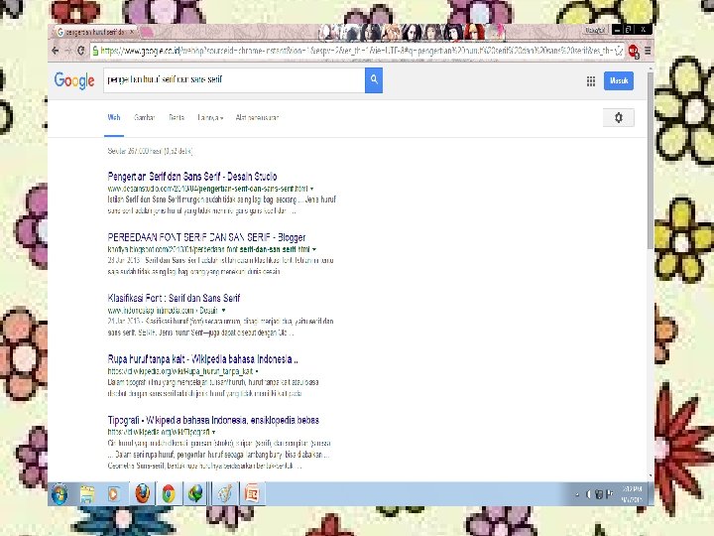
Task: Open Tipografi Wikipedia result
Action: point(213,420)
